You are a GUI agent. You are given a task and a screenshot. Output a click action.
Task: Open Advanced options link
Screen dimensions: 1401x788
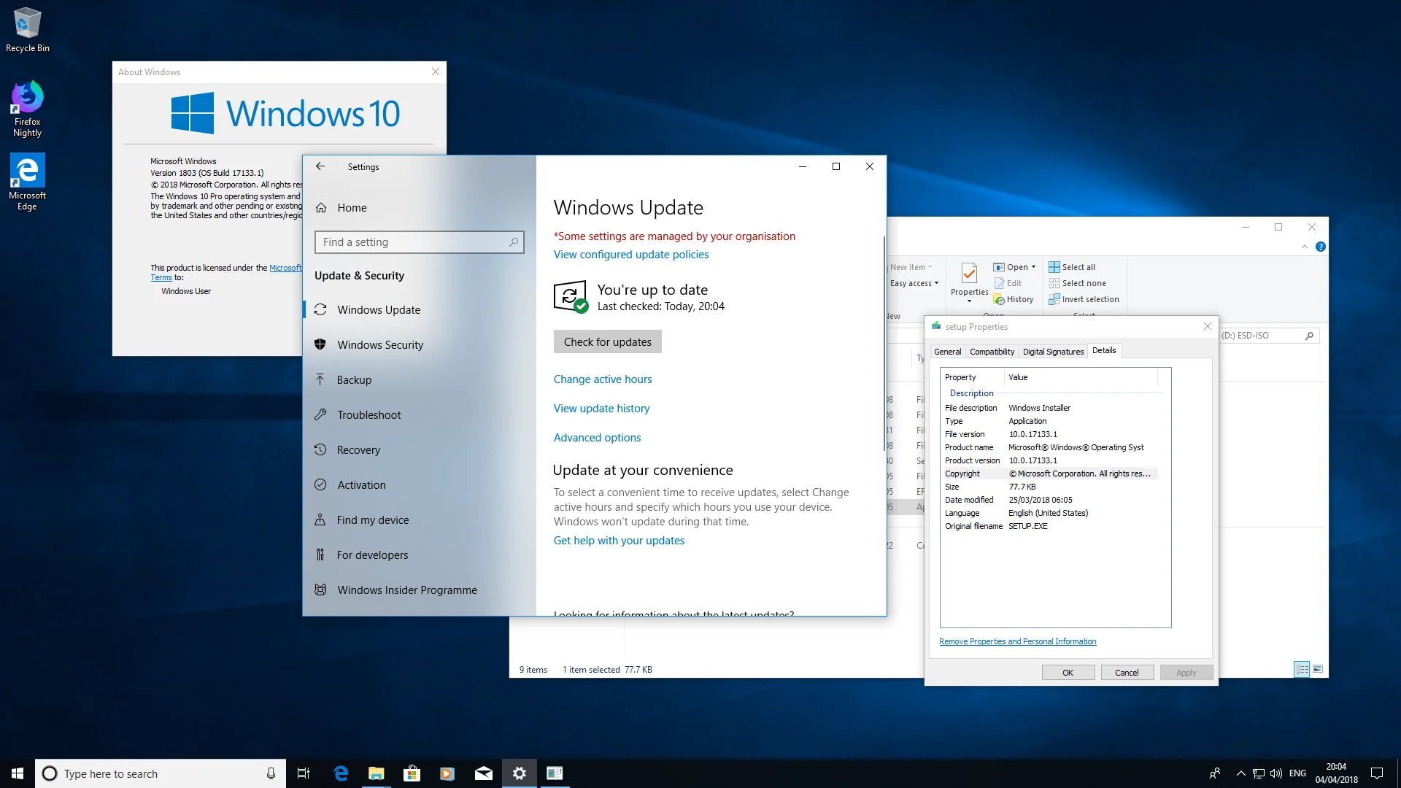point(597,438)
